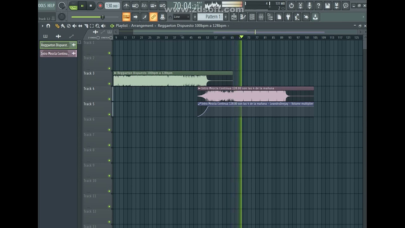Toggle typing keyboard to piano button
This screenshot has width=405, height=228.
126,17
